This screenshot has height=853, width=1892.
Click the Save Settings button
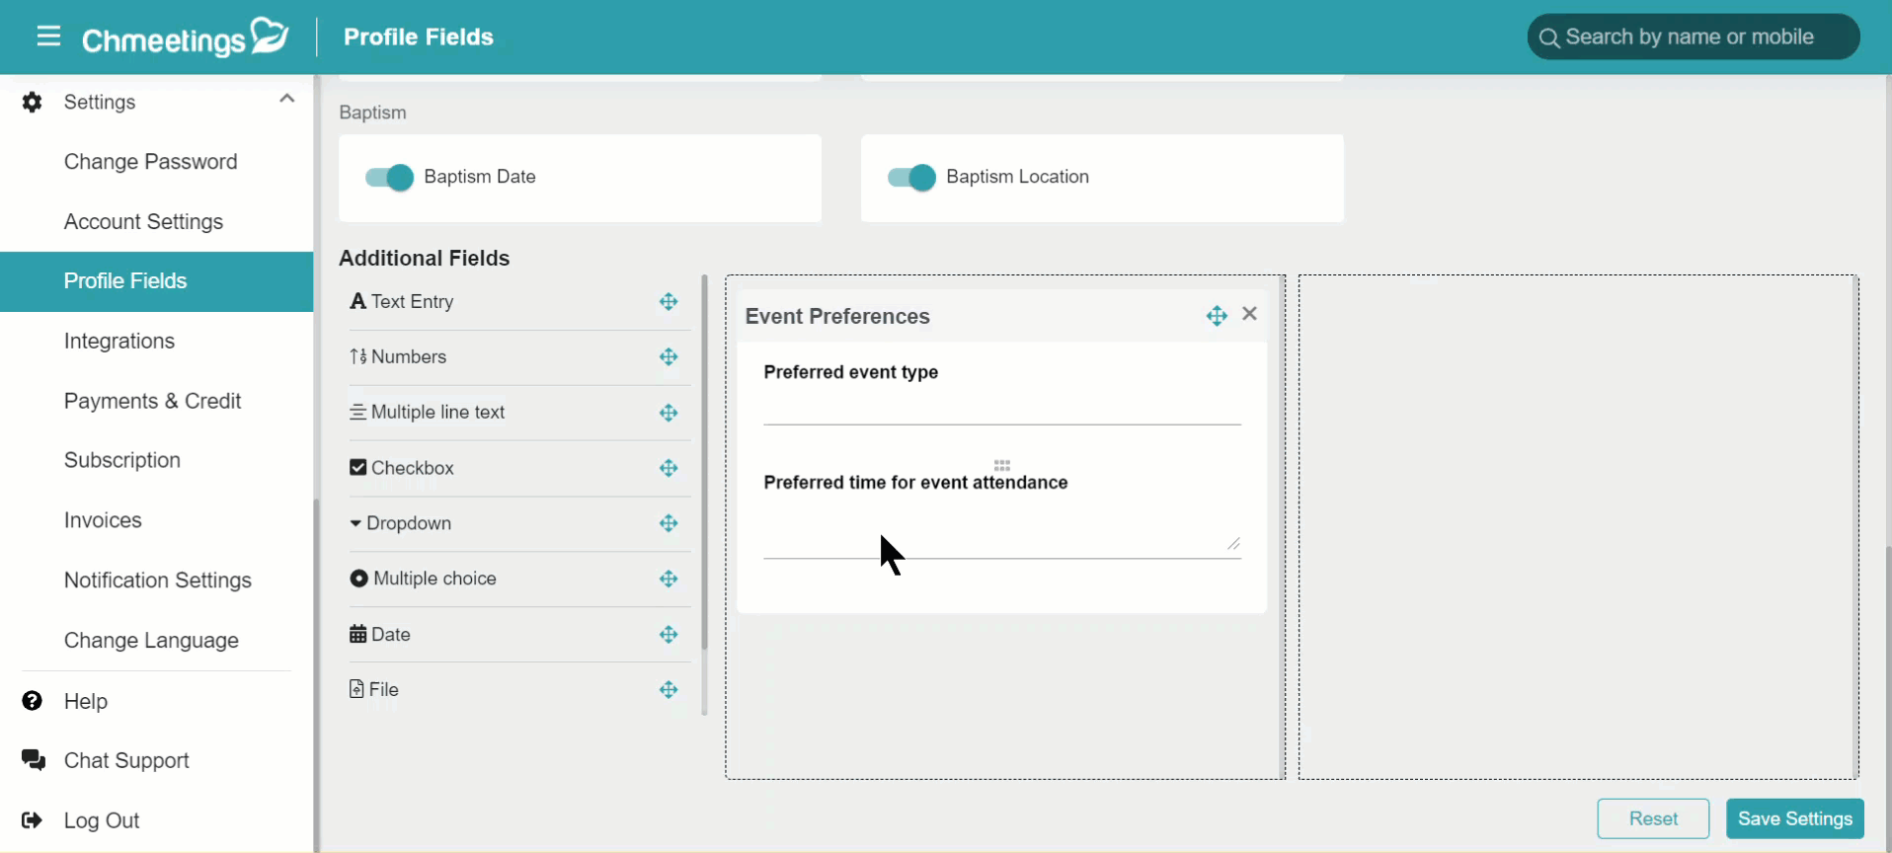pyautogui.click(x=1795, y=818)
